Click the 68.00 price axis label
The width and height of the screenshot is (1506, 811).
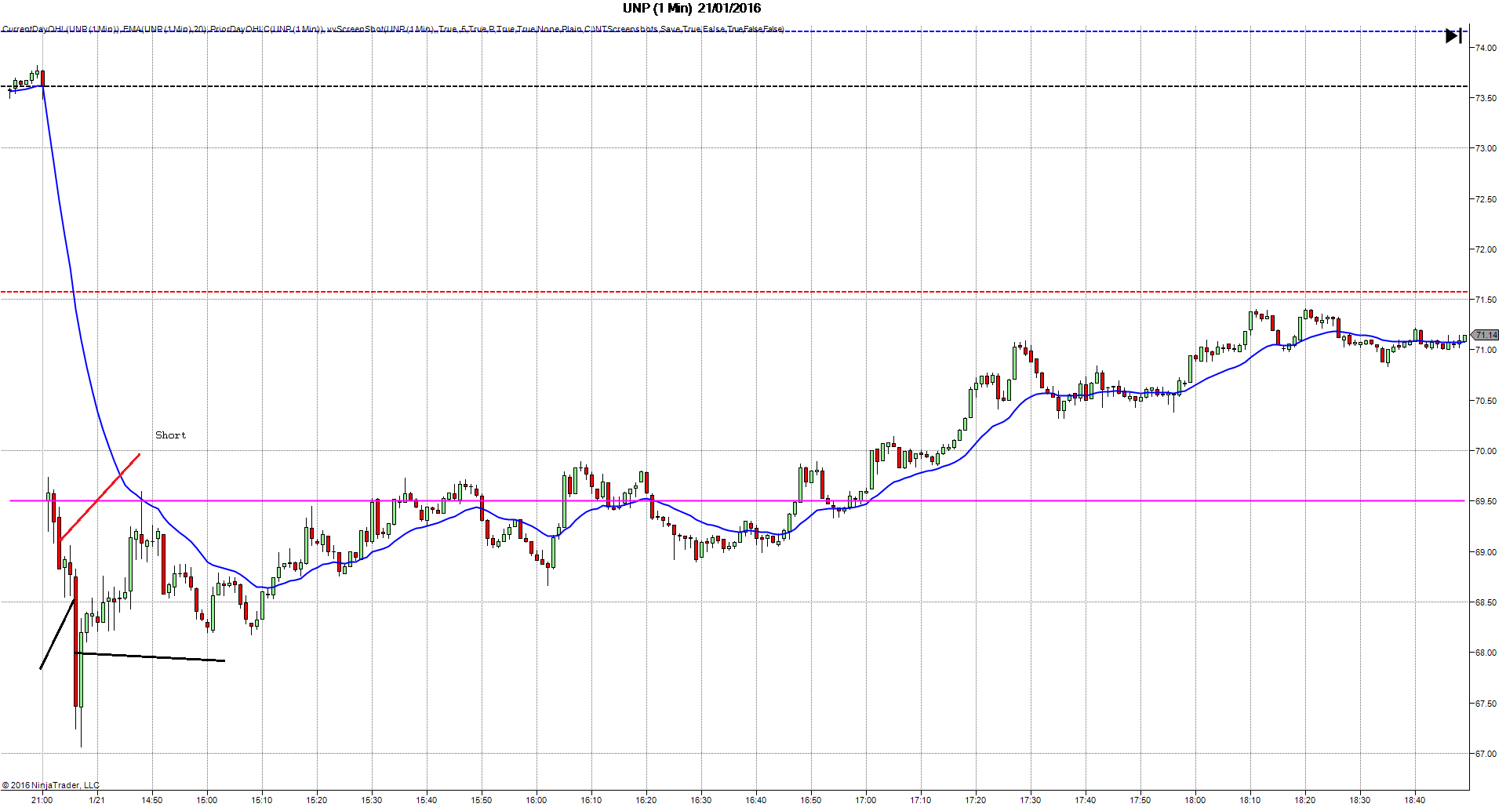(1485, 653)
